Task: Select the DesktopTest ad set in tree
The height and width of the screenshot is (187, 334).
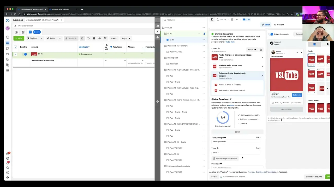Action: 172,58
